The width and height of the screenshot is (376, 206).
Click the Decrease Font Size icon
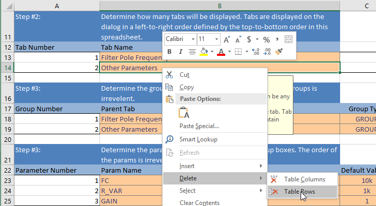[x=238, y=39]
